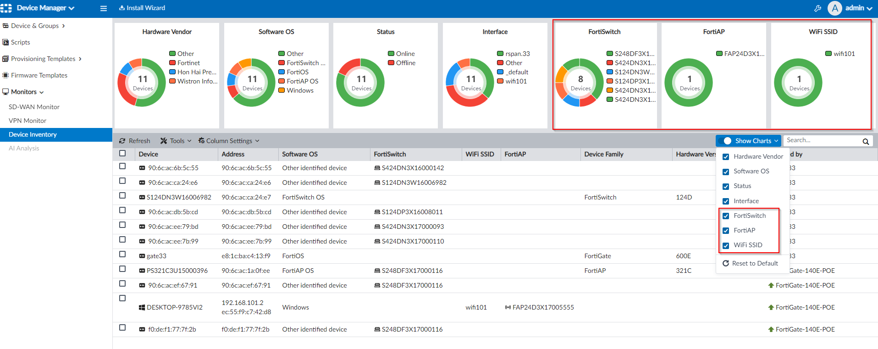Click switch icon beside S124DN3W16006982

click(x=377, y=183)
